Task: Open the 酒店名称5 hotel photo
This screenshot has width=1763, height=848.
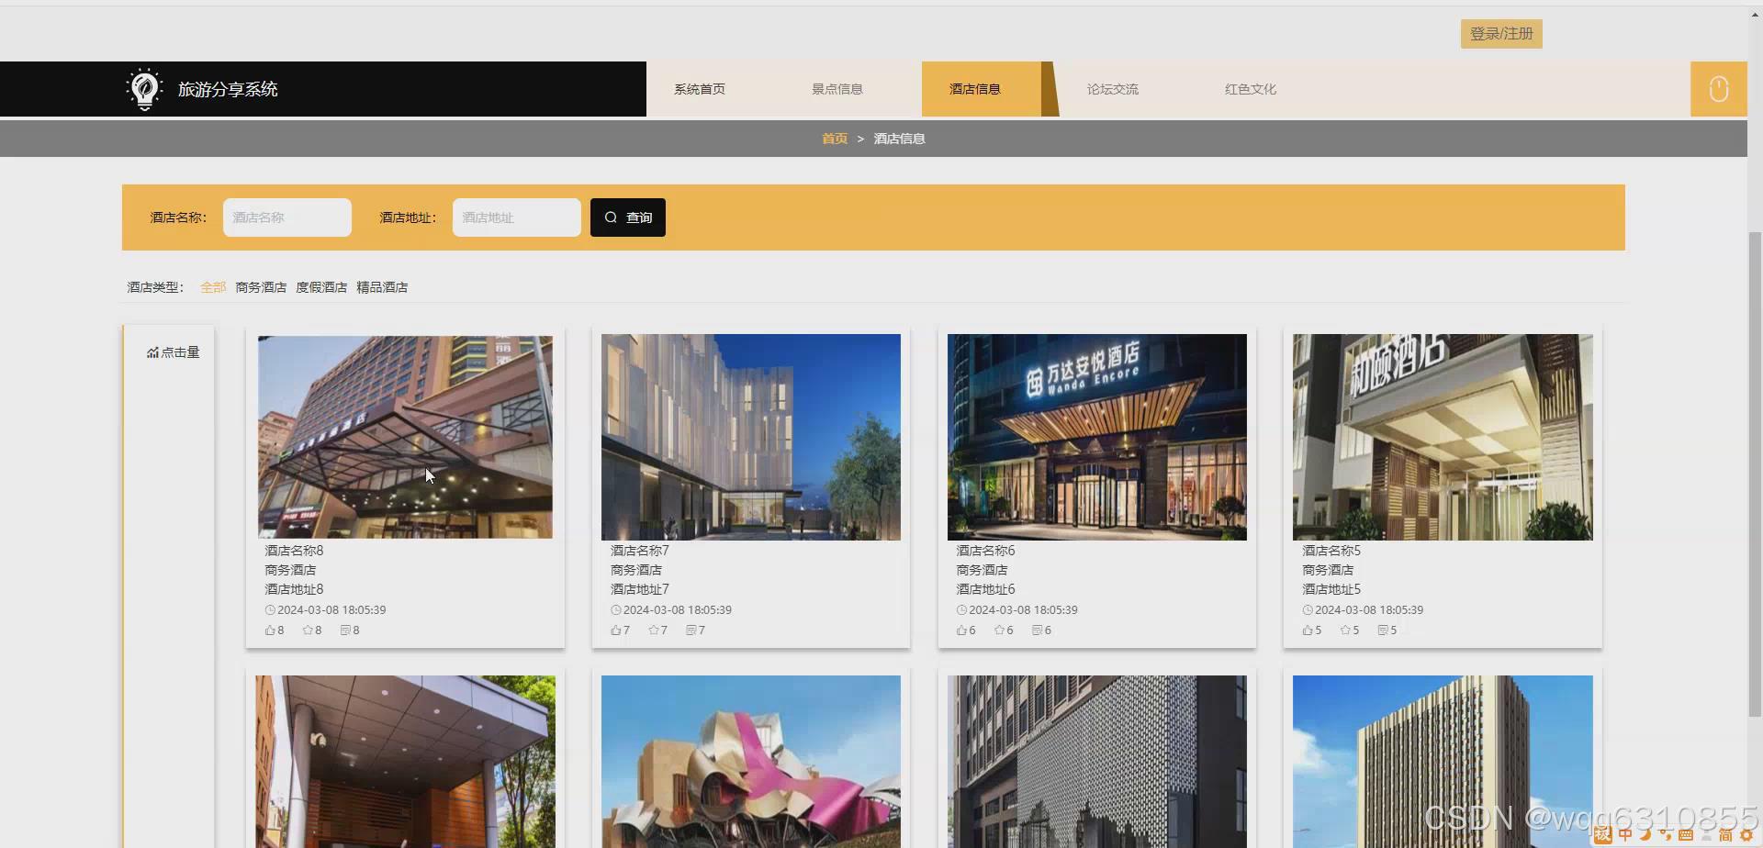Action: (x=1443, y=437)
